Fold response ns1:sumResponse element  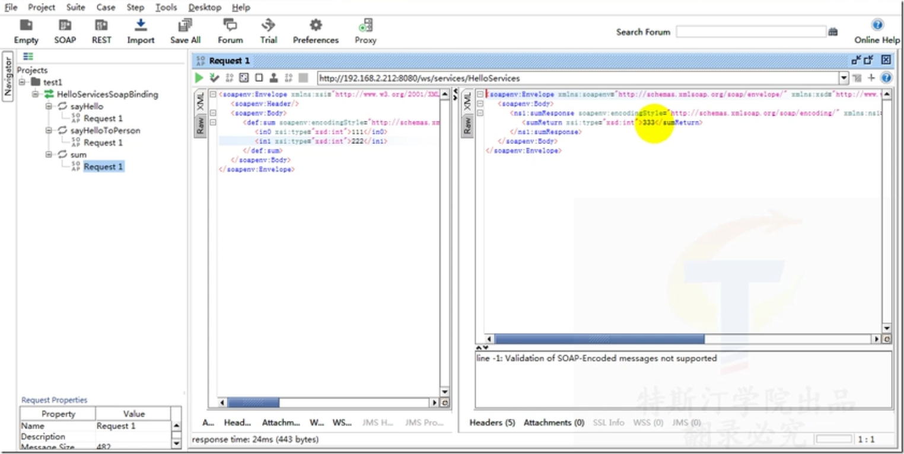pos(480,113)
